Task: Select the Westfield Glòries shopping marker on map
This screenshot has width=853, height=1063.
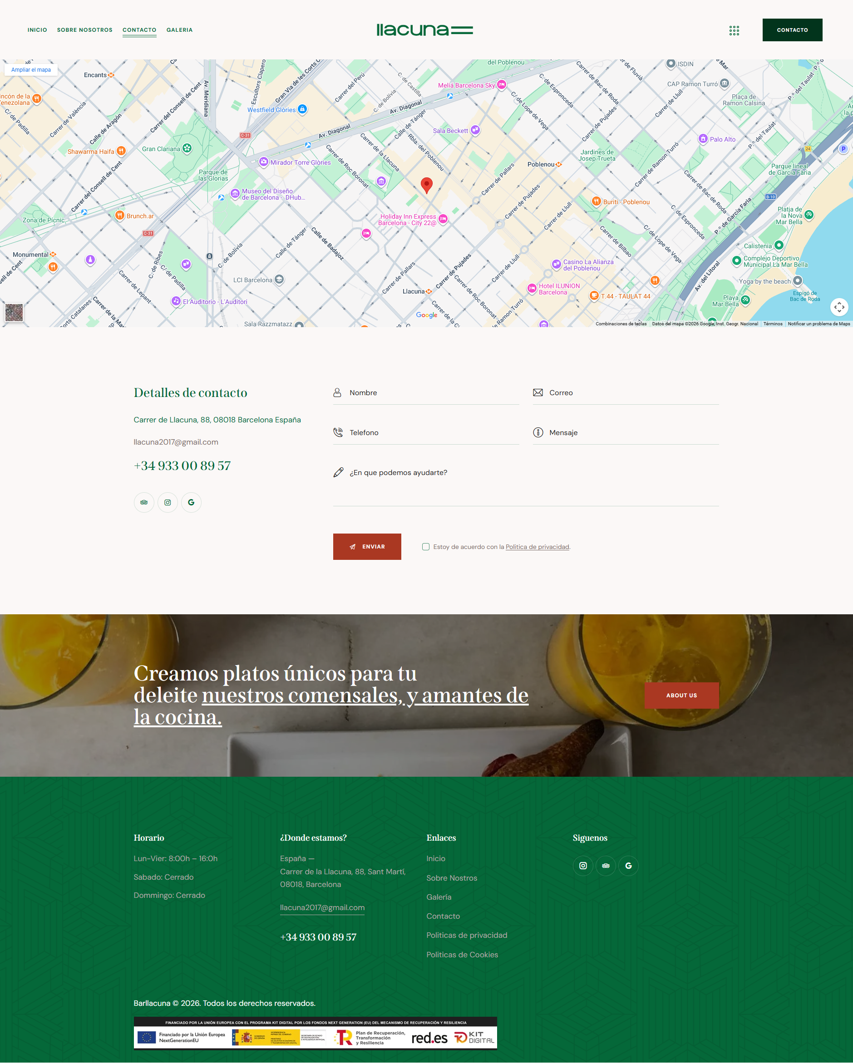Action: [x=302, y=109]
